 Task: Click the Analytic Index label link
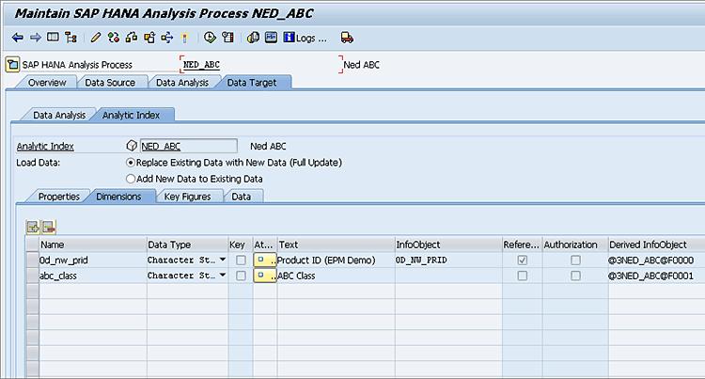click(45, 146)
